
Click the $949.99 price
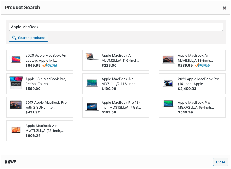coord(33,65)
